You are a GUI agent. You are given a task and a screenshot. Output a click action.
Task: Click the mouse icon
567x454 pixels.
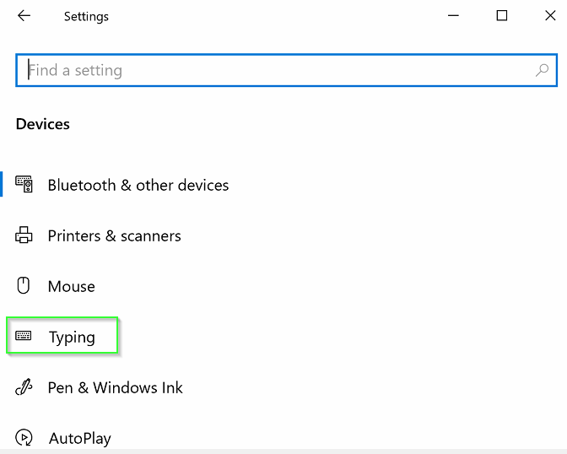pos(24,286)
